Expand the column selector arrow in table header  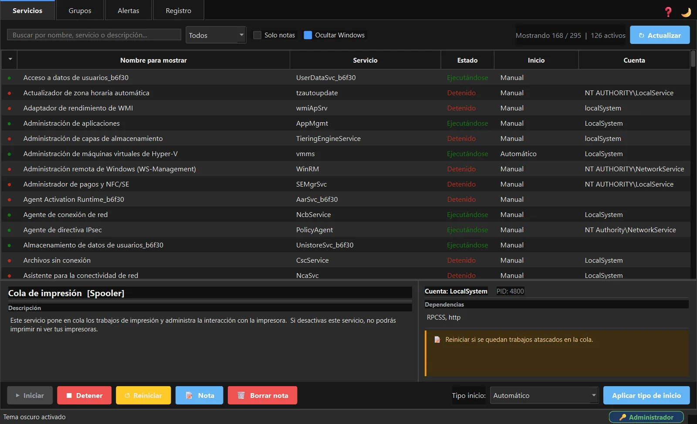tap(10, 60)
